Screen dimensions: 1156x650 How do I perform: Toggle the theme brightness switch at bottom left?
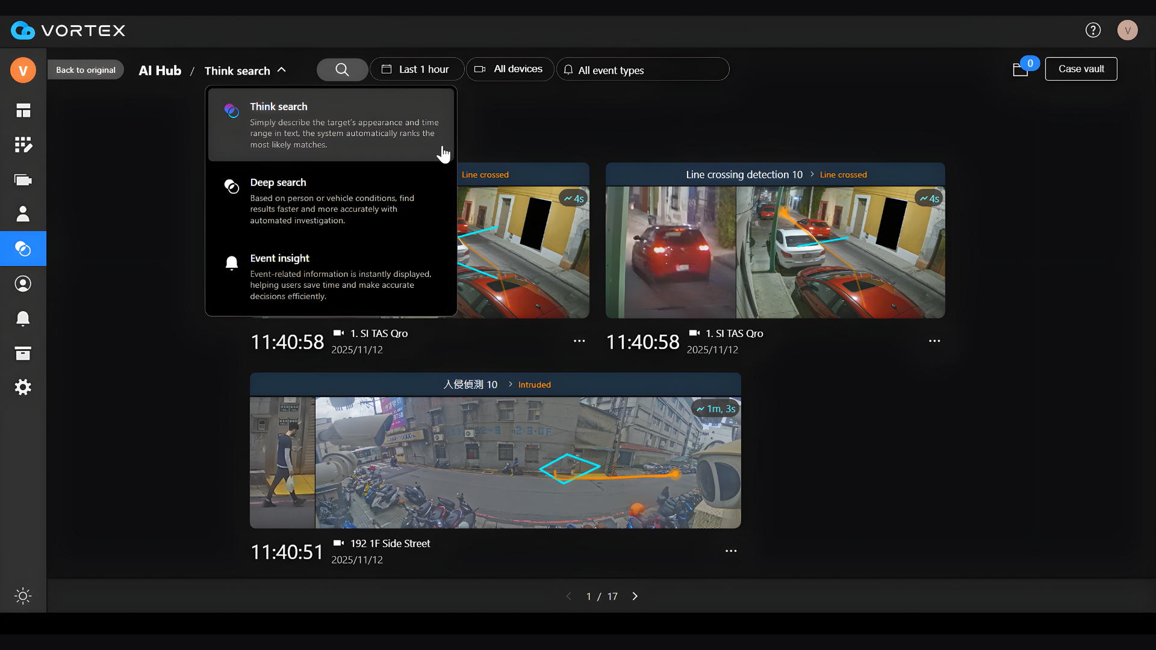pos(23,596)
